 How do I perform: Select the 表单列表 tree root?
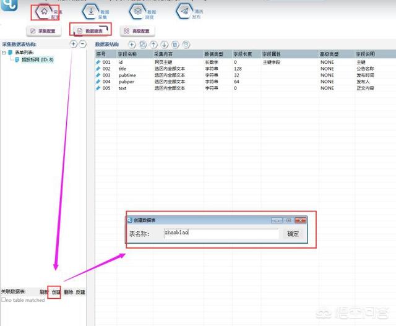(24, 53)
